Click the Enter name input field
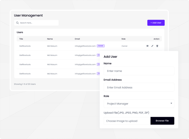Image resolution: width=189 pixels, height=139 pixels. point(139,71)
